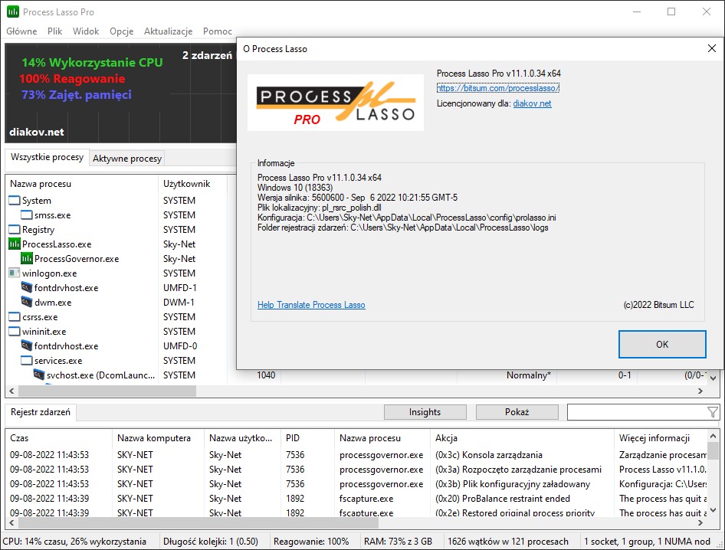This screenshot has width=725, height=550.
Task: Click the ProcessLasso.exe green icon
Action: click(x=15, y=244)
